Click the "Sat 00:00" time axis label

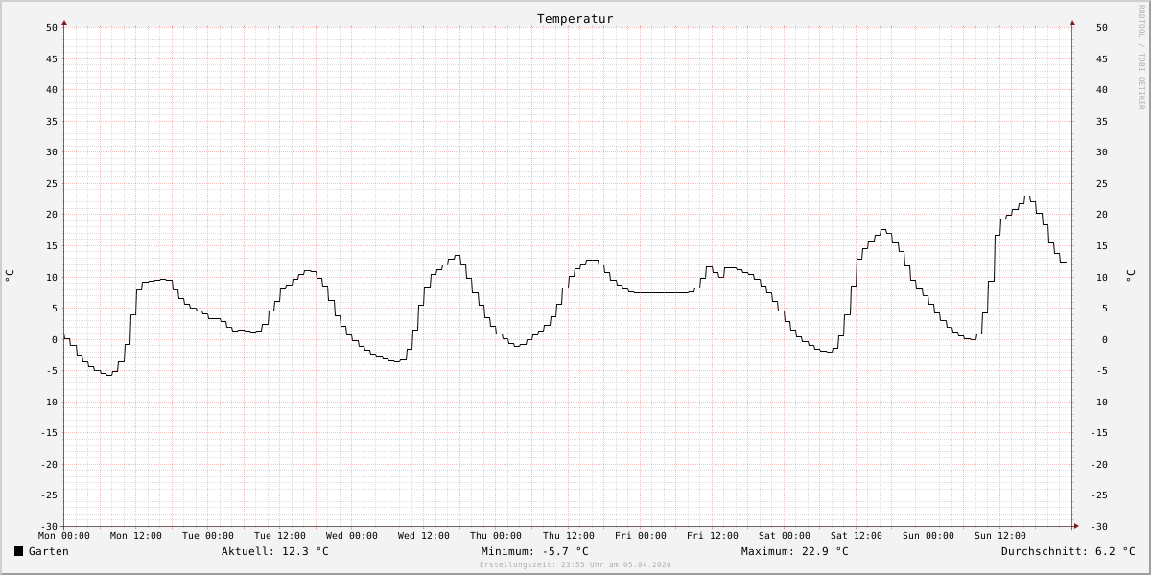785,536
